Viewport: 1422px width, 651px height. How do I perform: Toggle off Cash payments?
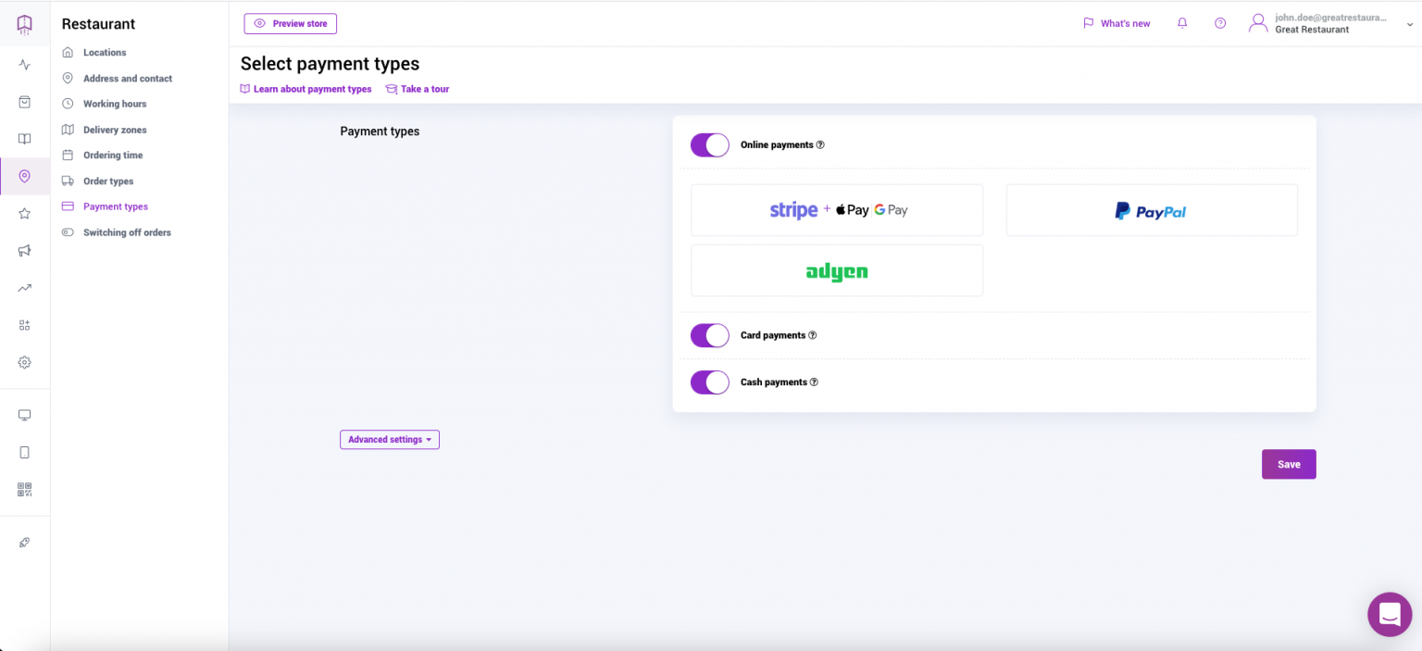pos(710,382)
